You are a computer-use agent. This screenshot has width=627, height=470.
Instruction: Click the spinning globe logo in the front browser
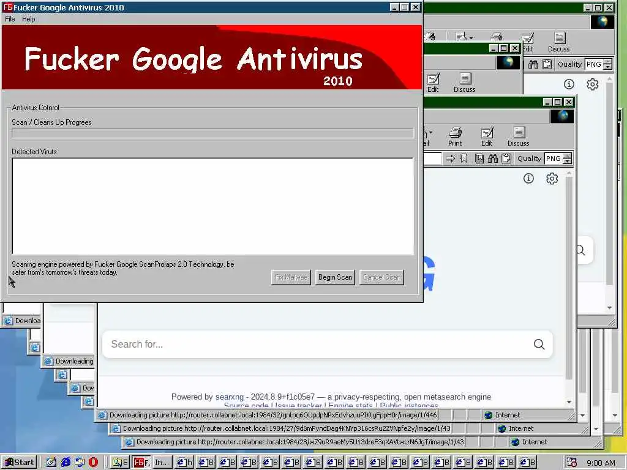(562, 116)
